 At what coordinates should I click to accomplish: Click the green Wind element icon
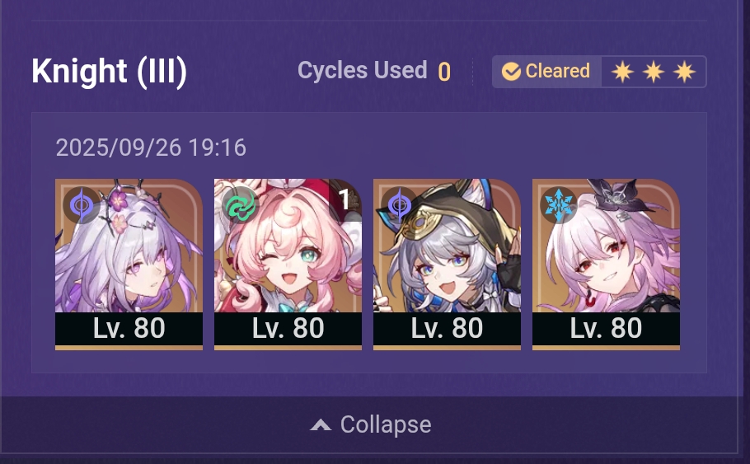point(241,204)
